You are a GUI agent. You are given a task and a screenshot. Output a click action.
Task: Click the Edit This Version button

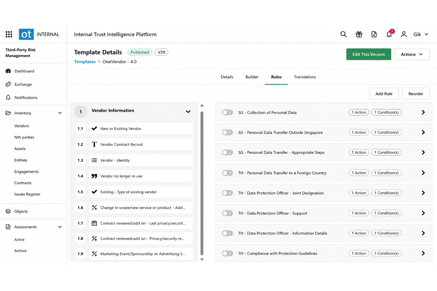(x=368, y=54)
